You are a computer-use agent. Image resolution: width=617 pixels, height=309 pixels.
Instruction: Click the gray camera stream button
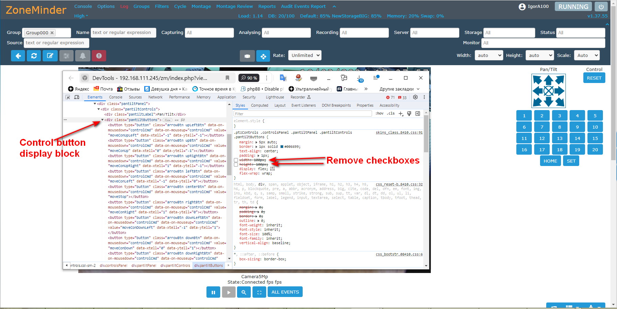coord(247,56)
